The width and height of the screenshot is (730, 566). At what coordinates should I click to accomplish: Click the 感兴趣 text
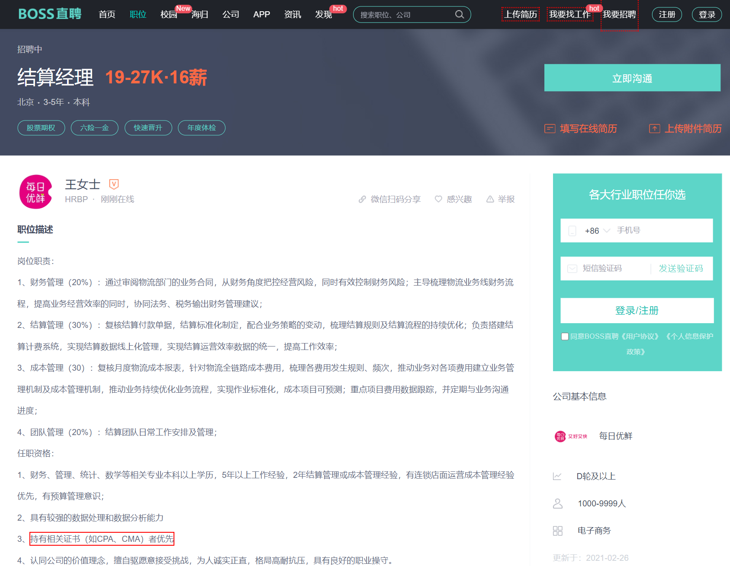point(459,199)
